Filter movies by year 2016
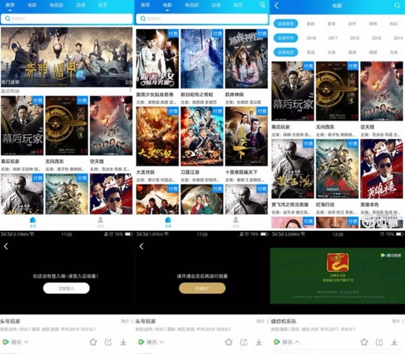Image resolution: width=405 pixels, height=354 pixels. pyautogui.click(x=355, y=38)
